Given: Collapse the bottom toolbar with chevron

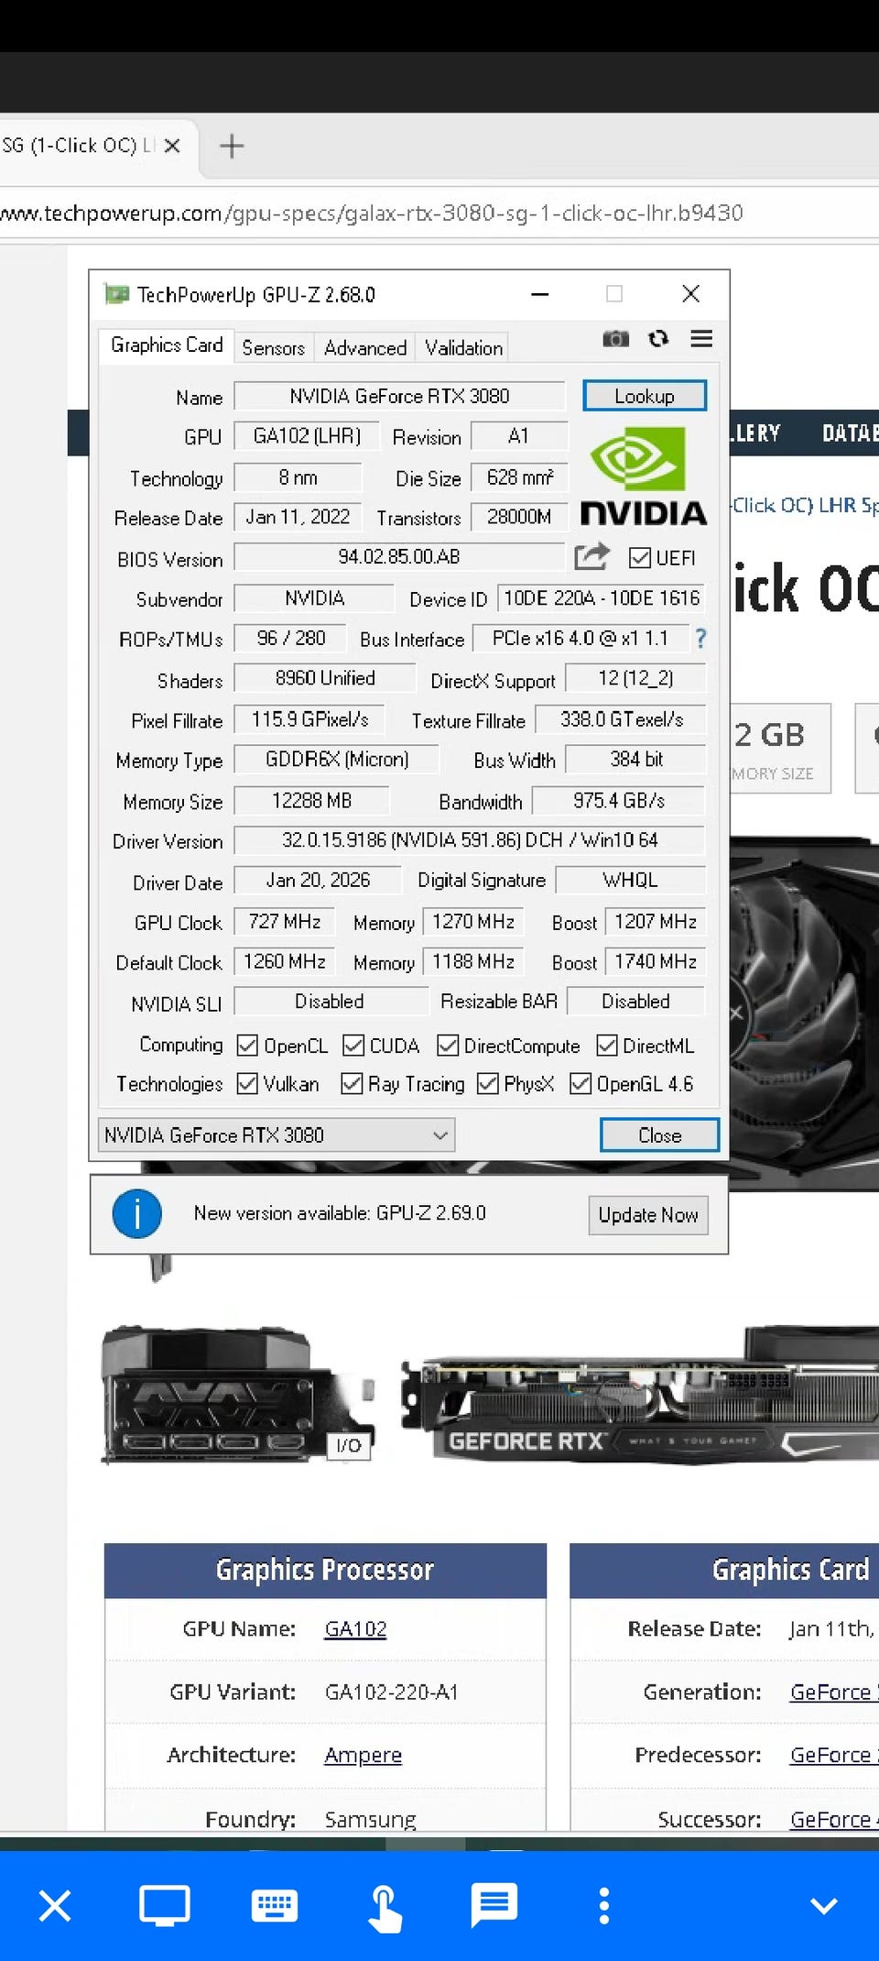Looking at the screenshot, I should 824,1906.
